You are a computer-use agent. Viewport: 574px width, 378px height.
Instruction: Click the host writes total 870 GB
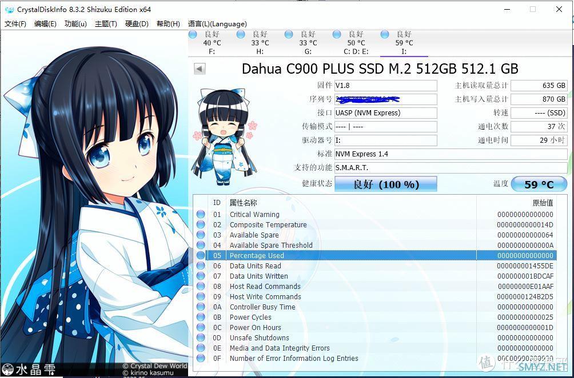(x=539, y=99)
